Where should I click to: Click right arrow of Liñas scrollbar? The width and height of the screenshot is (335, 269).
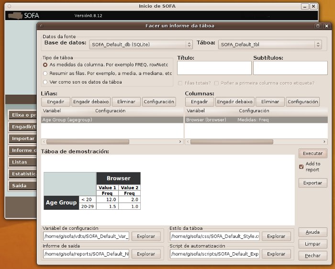[180, 141]
